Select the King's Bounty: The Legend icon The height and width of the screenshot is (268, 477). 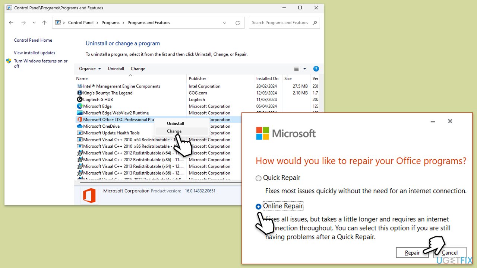point(79,93)
